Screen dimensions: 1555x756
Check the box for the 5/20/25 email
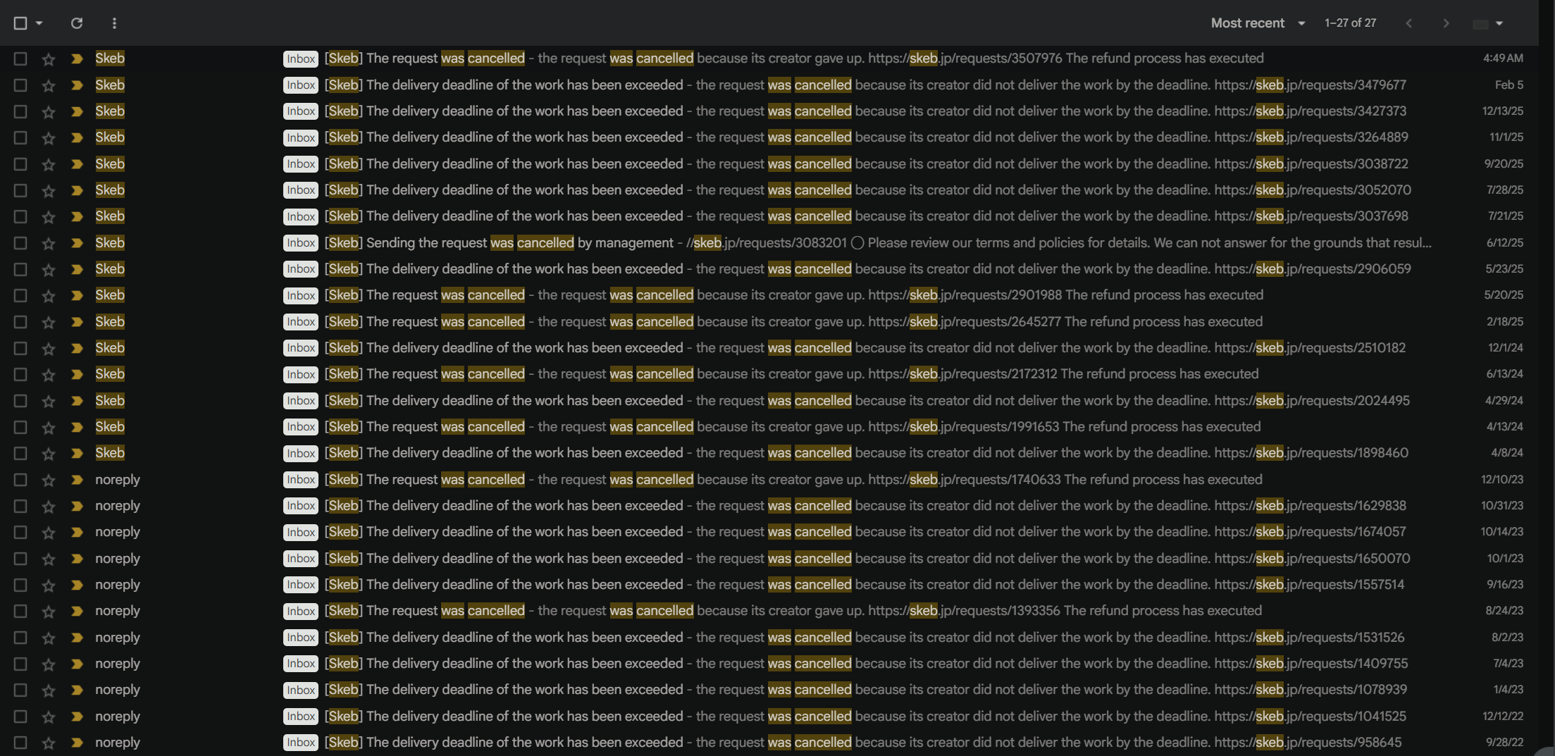(x=20, y=295)
